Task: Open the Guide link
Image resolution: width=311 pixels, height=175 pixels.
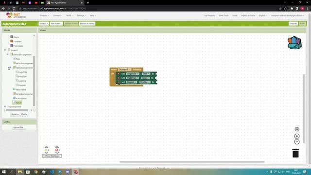Action: (x=235, y=16)
